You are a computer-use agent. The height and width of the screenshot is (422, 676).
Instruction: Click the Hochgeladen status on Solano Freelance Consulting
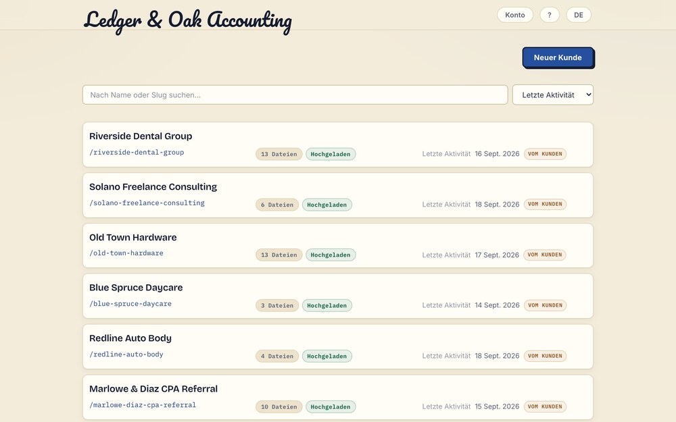pyautogui.click(x=327, y=205)
